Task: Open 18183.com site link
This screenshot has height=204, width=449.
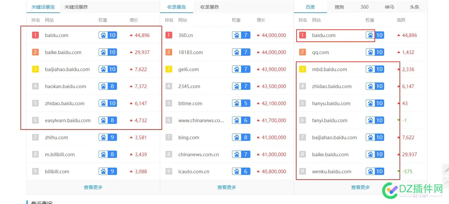Action: 191,52
